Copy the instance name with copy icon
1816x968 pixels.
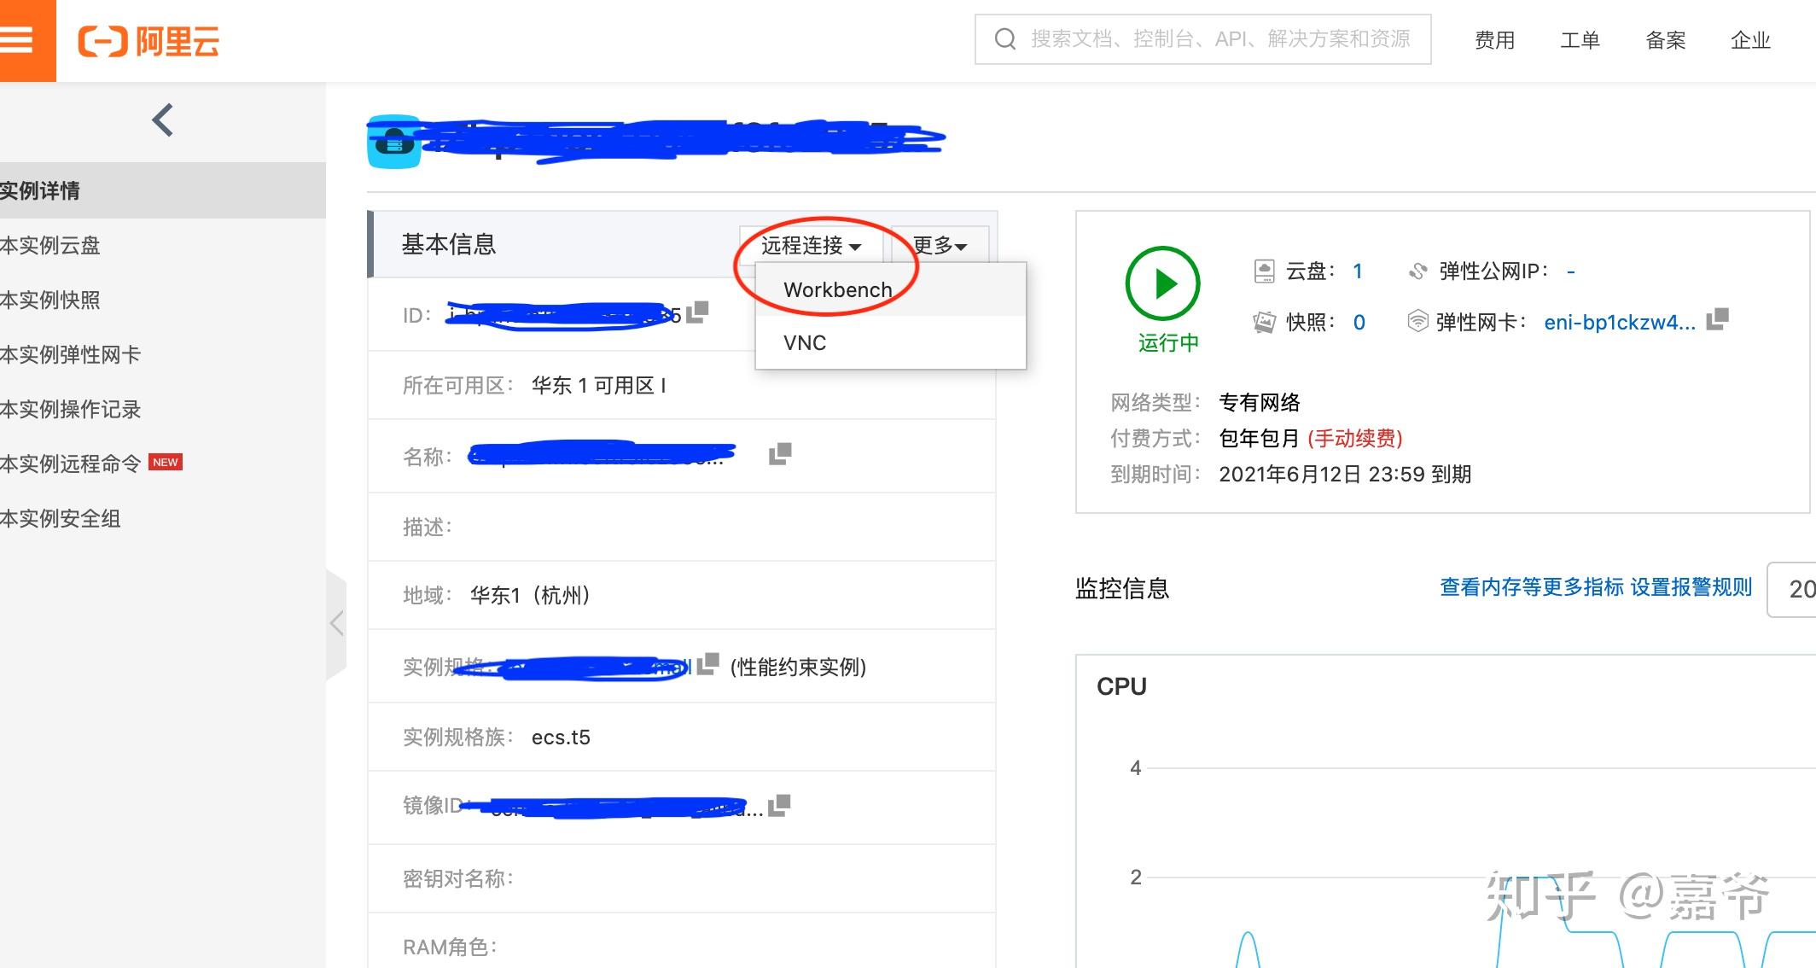pyautogui.click(x=780, y=453)
